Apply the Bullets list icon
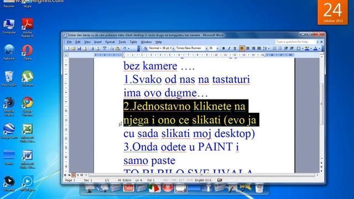354x199 pixels. point(280,48)
